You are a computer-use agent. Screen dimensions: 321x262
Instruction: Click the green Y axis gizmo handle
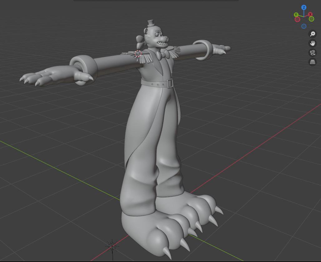tap(296, 15)
